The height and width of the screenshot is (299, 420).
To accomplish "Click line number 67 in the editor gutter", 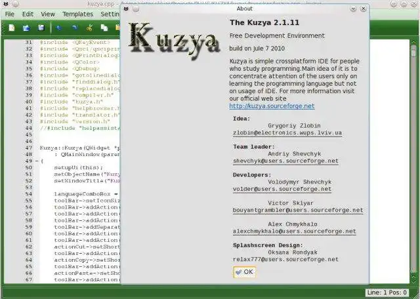I will pos(29,280).
